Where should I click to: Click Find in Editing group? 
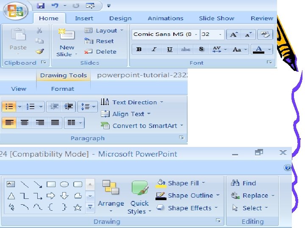[x=243, y=183]
